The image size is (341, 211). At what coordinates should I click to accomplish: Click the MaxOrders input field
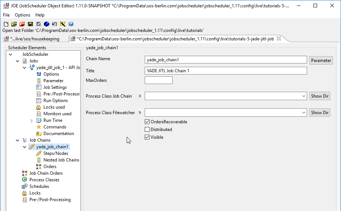159,80
